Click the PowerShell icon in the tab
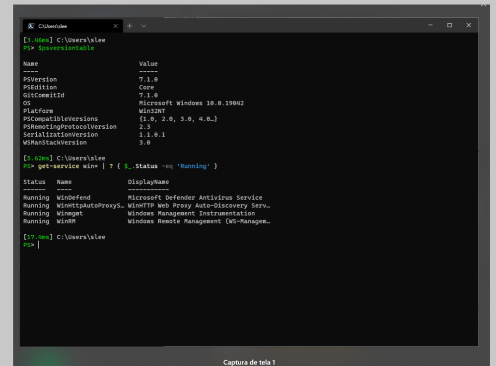Image resolution: width=496 pixels, height=366 pixels. coord(31,26)
